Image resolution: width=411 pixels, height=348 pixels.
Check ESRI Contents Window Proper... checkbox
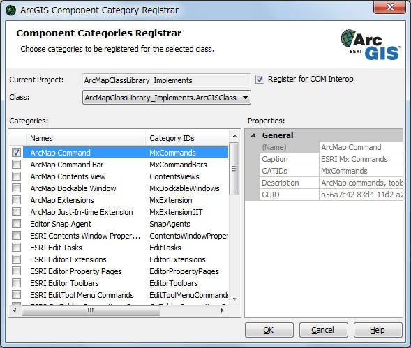click(x=16, y=236)
